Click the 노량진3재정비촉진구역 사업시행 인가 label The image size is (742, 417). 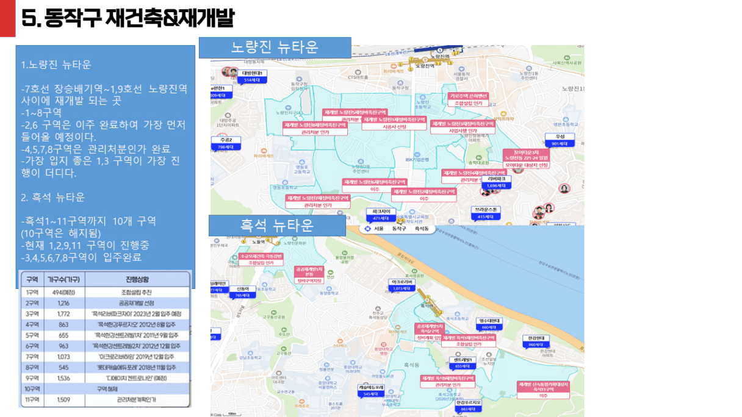coord(463,127)
